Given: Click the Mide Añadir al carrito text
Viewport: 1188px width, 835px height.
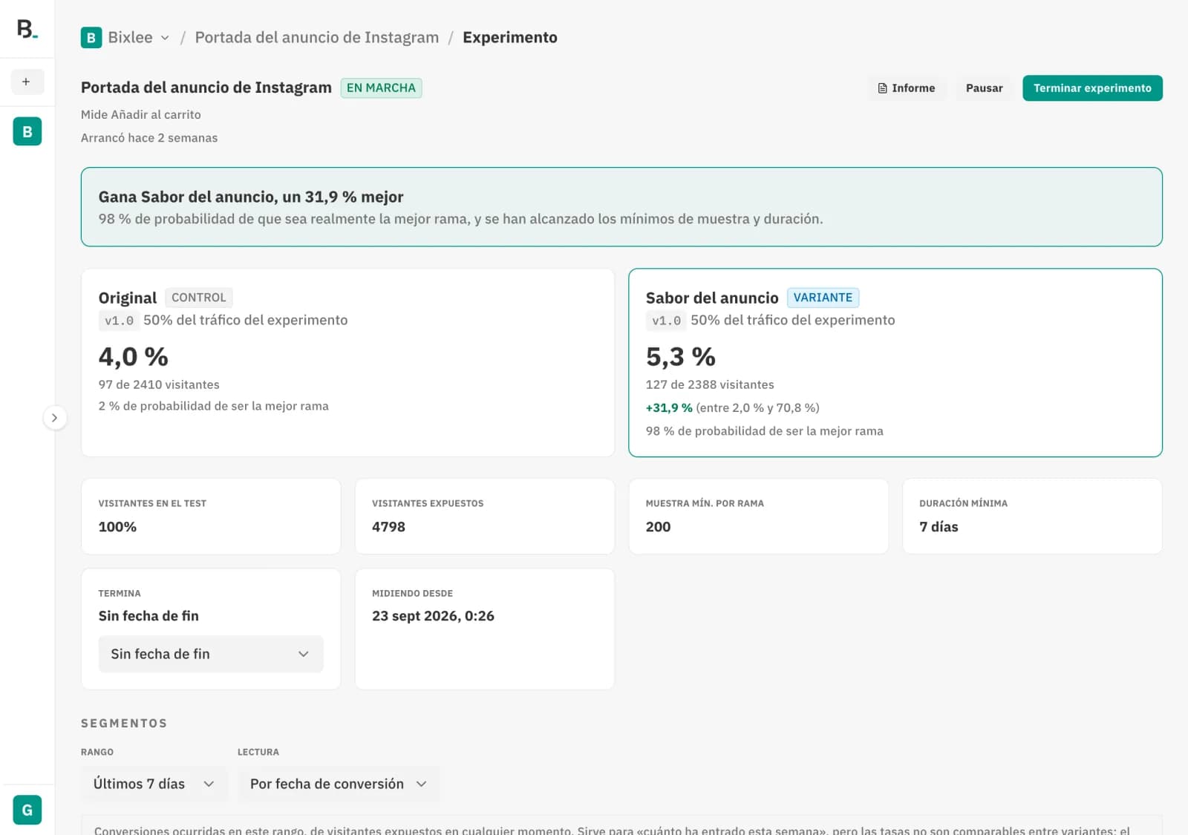Looking at the screenshot, I should (x=141, y=114).
